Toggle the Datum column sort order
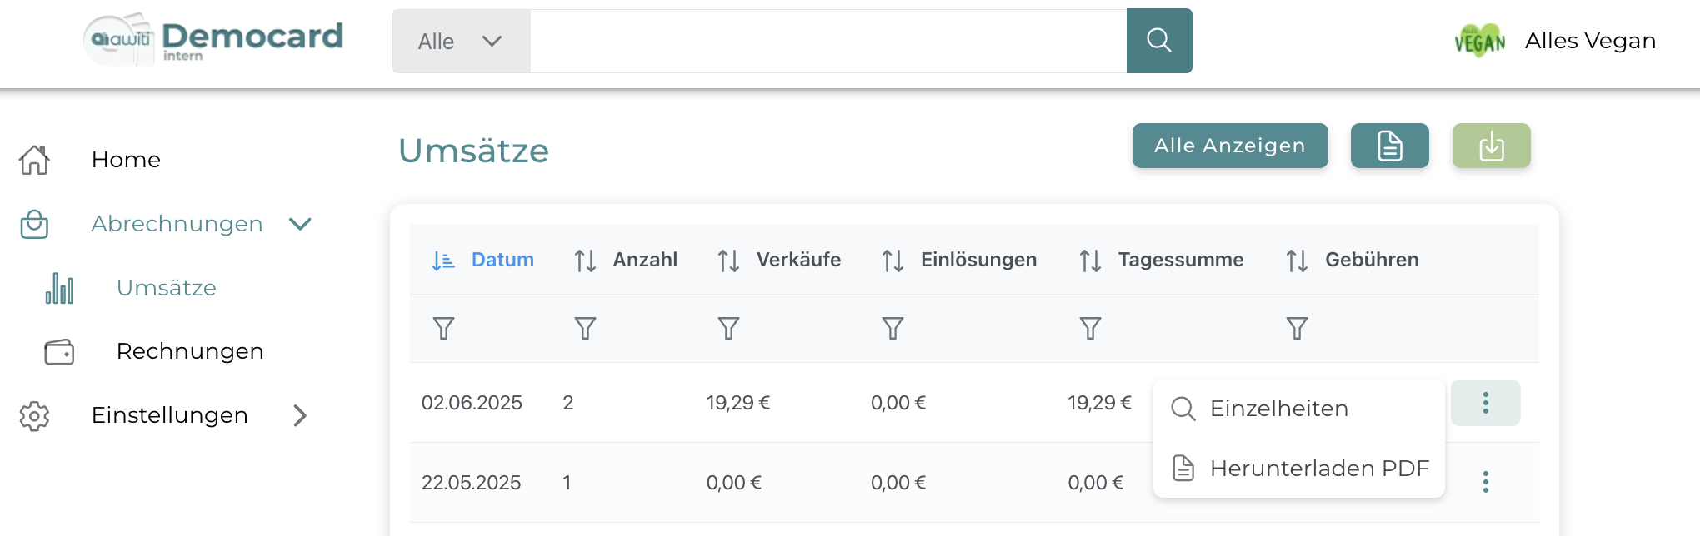This screenshot has width=1700, height=536. coord(483,261)
